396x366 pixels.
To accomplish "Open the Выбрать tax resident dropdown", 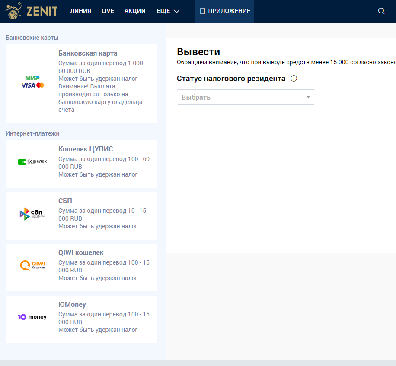I will tap(246, 97).
